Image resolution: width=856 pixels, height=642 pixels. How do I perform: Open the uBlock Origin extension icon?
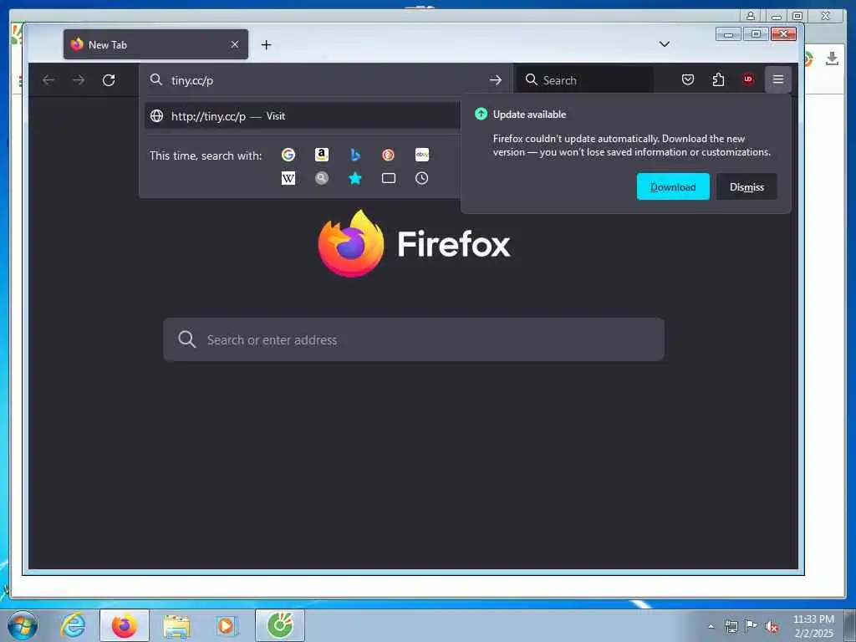click(x=748, y=79)
